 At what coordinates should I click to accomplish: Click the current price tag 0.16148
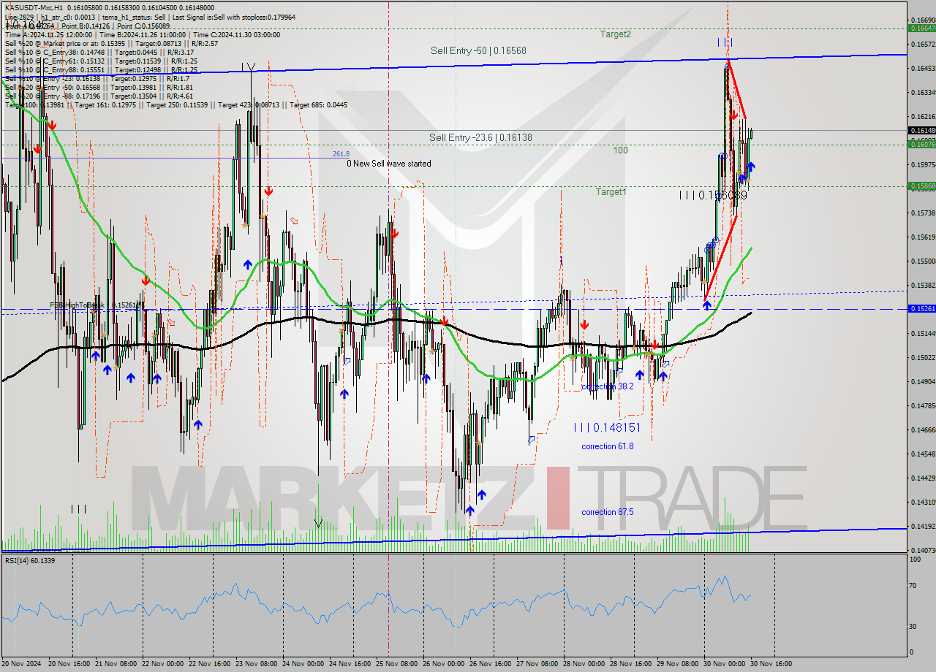[921, 130]
